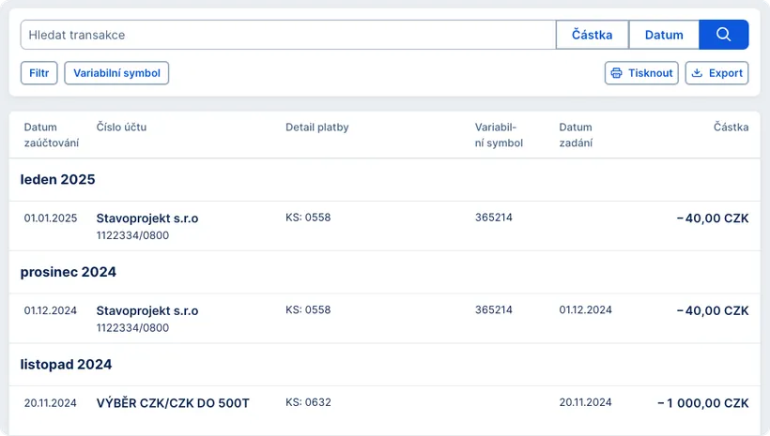
Task: Click the Číslo účtu column header
Action: click(x=121, y=128)
